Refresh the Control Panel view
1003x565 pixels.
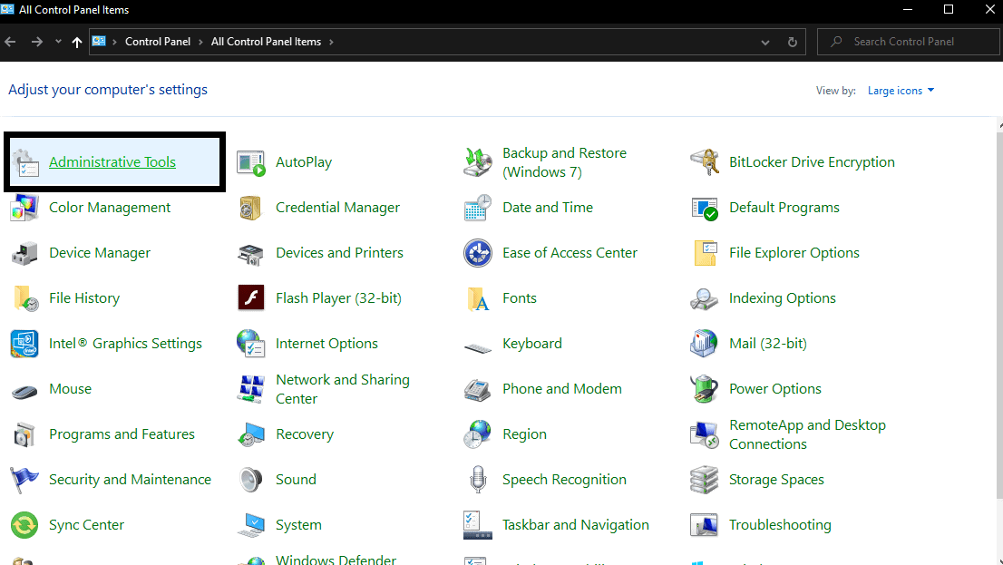pyautogui.click(x=792, y=43)
